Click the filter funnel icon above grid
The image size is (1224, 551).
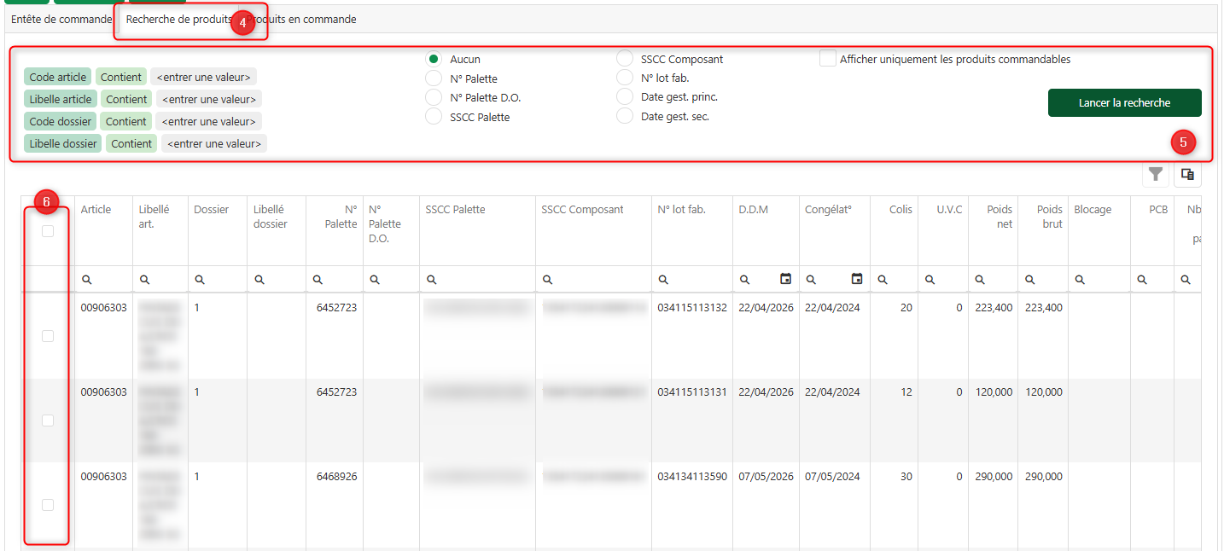click(x=1155, y=175)
